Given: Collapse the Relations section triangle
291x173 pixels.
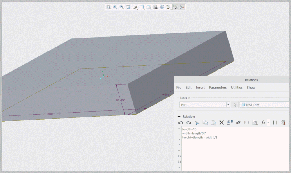Looking at the screenshot, I should [179, 117].
